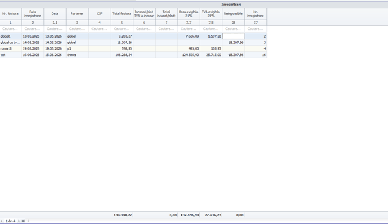
Task: Click the editable Neimpozabile cell in global1 row
Action: 233,36
